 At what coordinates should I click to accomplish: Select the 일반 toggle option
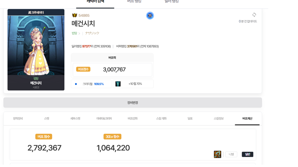pyautogui.click(x=247, y=154)
